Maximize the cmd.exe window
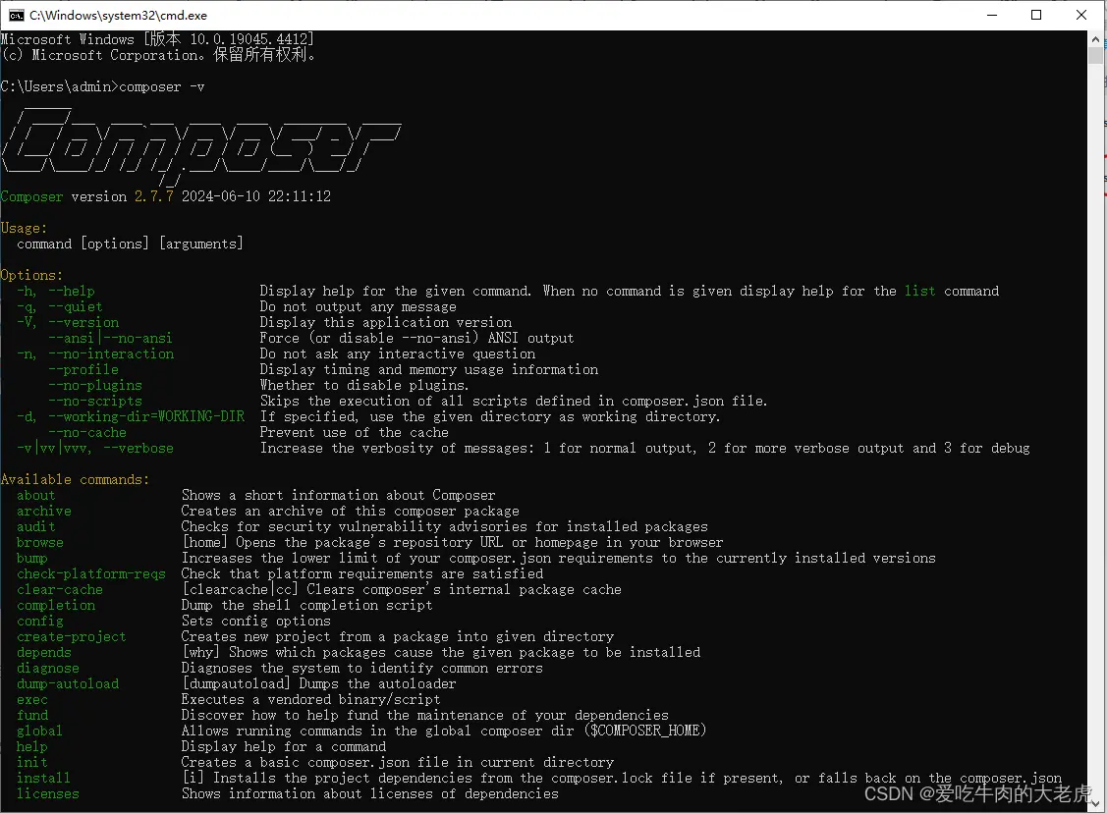 1036,15
